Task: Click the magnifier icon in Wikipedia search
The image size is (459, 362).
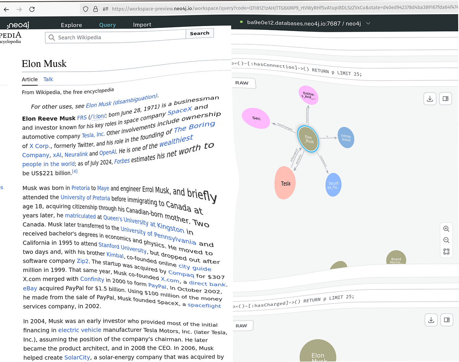Action: pos(51,38)
